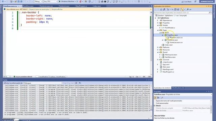
Task: Collapse the Shared folder
Action: pos(158,52)
